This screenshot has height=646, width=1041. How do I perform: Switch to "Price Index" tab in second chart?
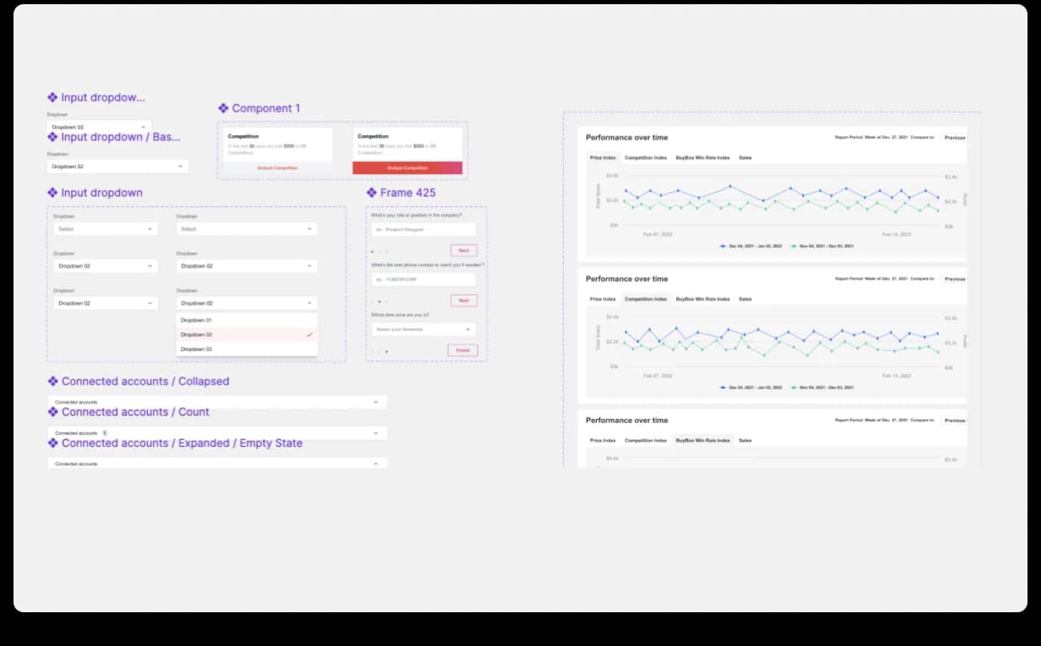602,299
